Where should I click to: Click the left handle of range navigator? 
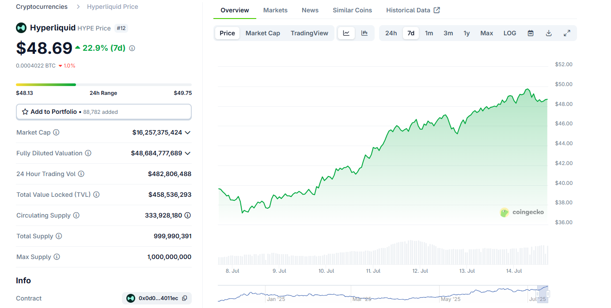(x=537, y=294)
